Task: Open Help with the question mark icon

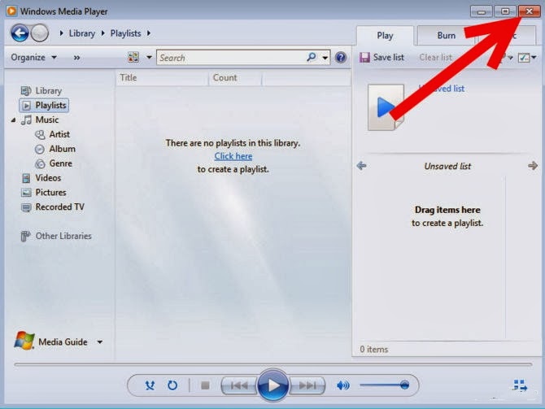Action: coord(341,58)
